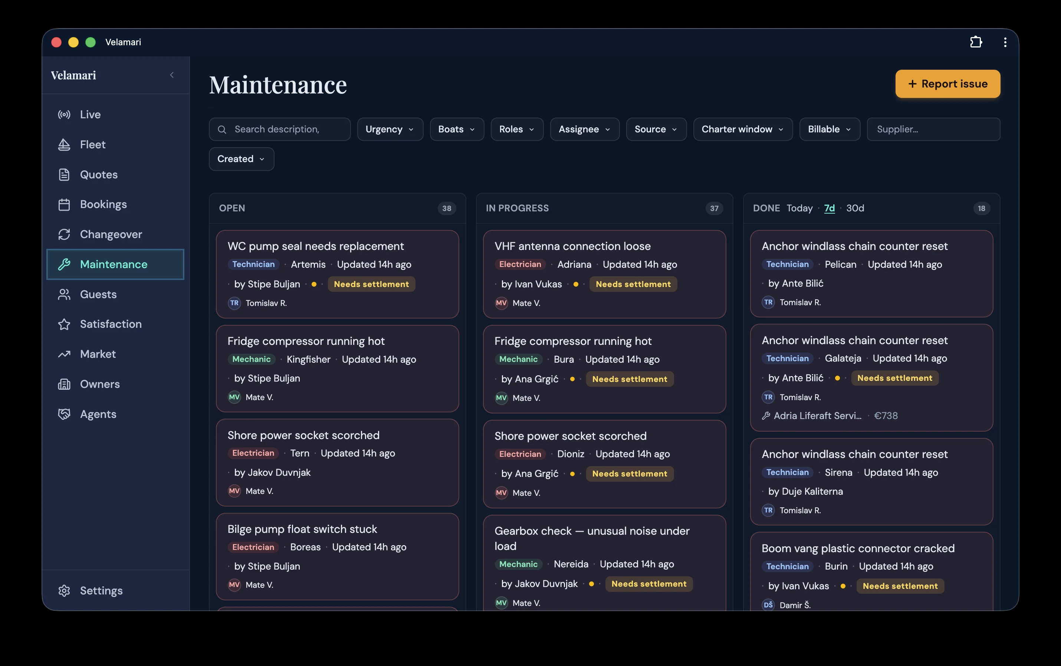Open the Assignee filter dropdown

tap(585, 129)
